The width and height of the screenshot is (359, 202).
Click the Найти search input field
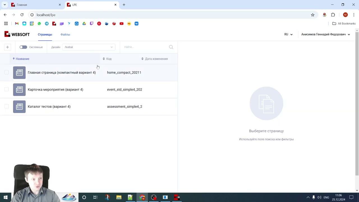tap(146, 47)
